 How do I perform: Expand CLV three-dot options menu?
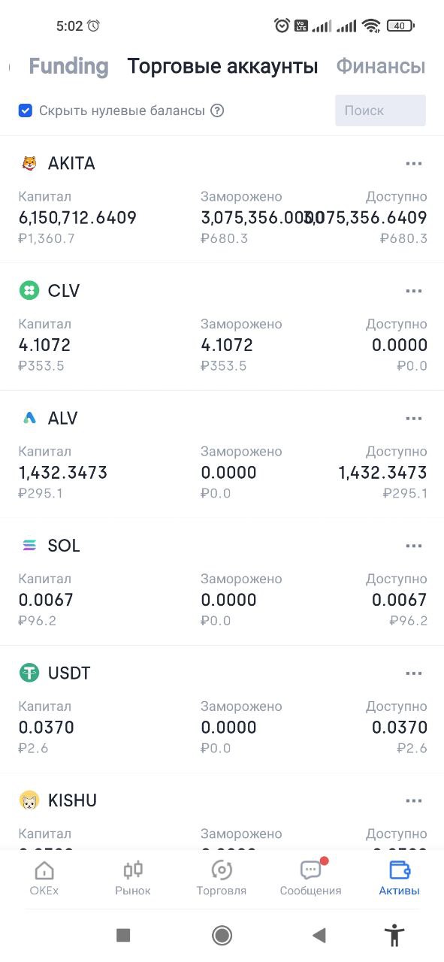413,292
